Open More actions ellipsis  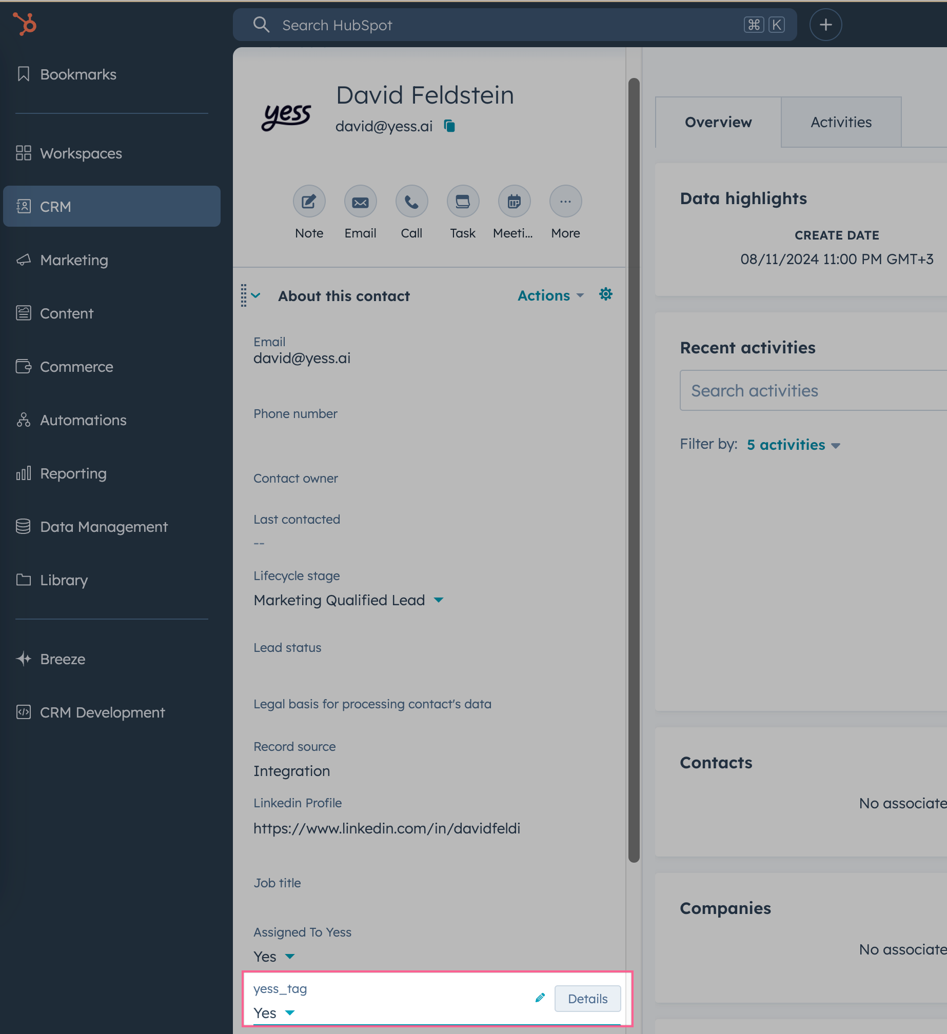point(565,201)
